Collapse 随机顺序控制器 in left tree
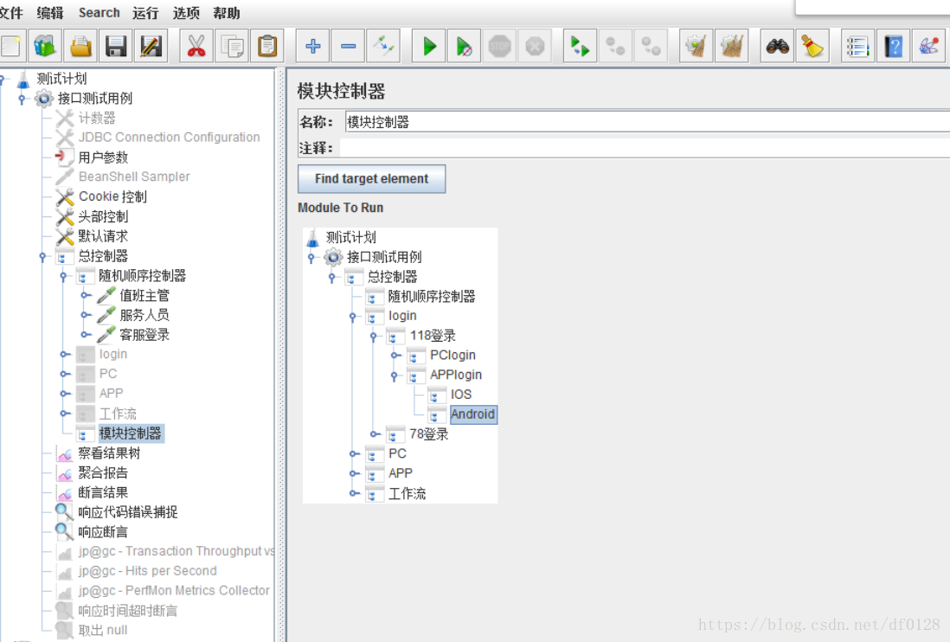 [63, 276]
